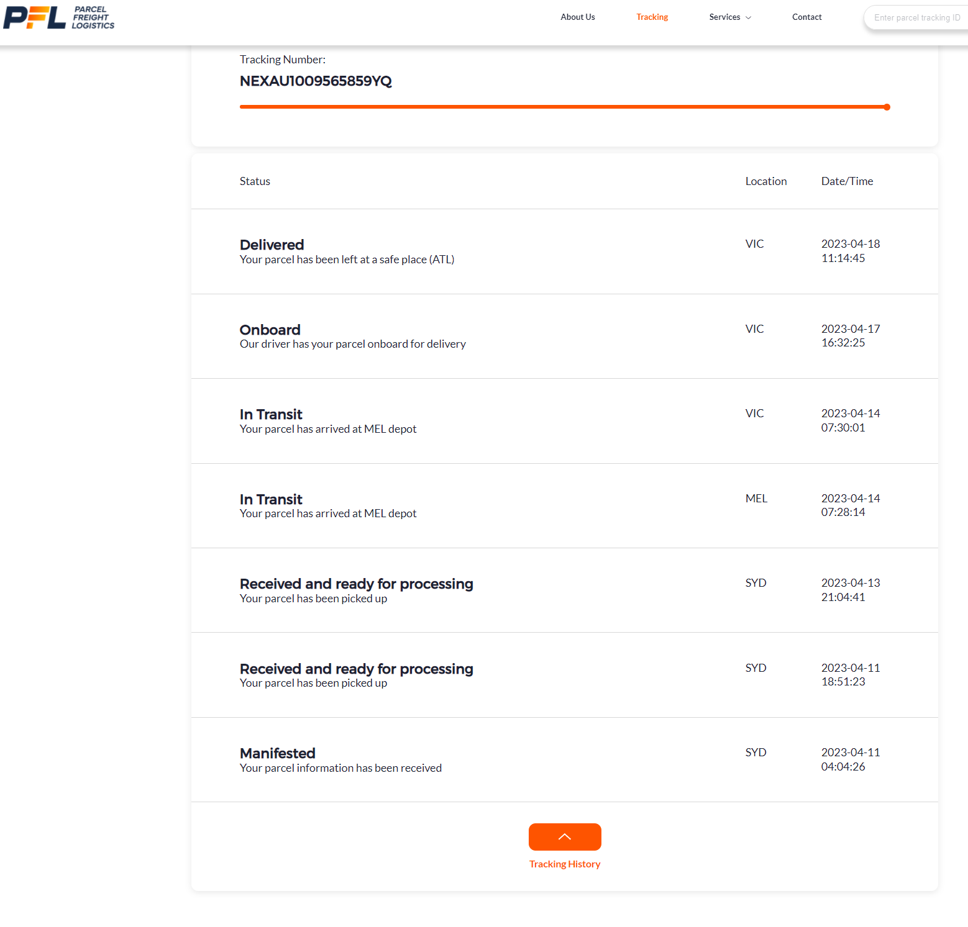Go to the Tracking menu item
This screenshot has height=927, width=968.
pos(652,17)
